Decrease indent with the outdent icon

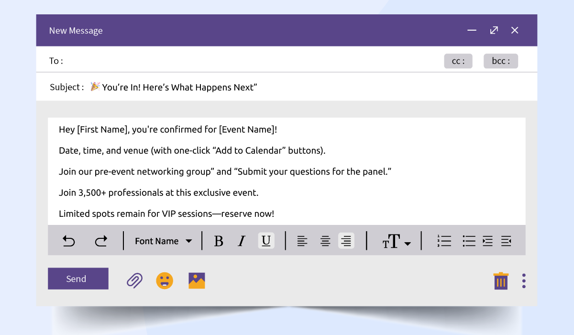[x=506, y=241]
